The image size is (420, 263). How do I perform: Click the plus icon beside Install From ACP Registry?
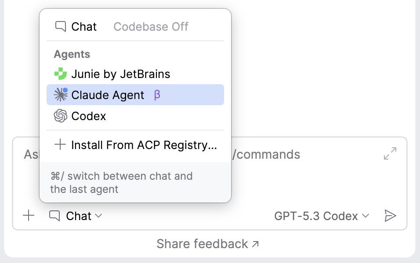[x=60, y=145]
